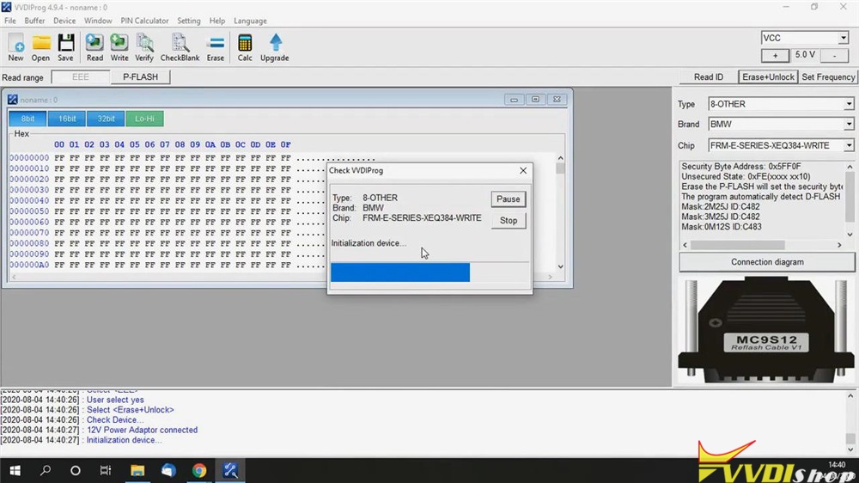The image size is (859, 483).
Task: Expand the VCC dropdown
Action: (x=844, y=38)
